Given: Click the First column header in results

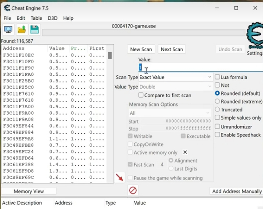Looking at the screenshot, I should (x=97, y=48).
